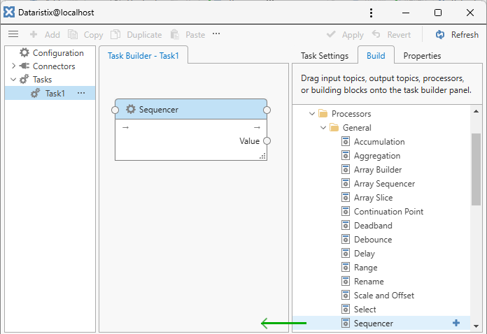The width and height of the screenshot is (487, 334).
Task: Open the hamburger menu in toolbar
Action: click(13, 34)
